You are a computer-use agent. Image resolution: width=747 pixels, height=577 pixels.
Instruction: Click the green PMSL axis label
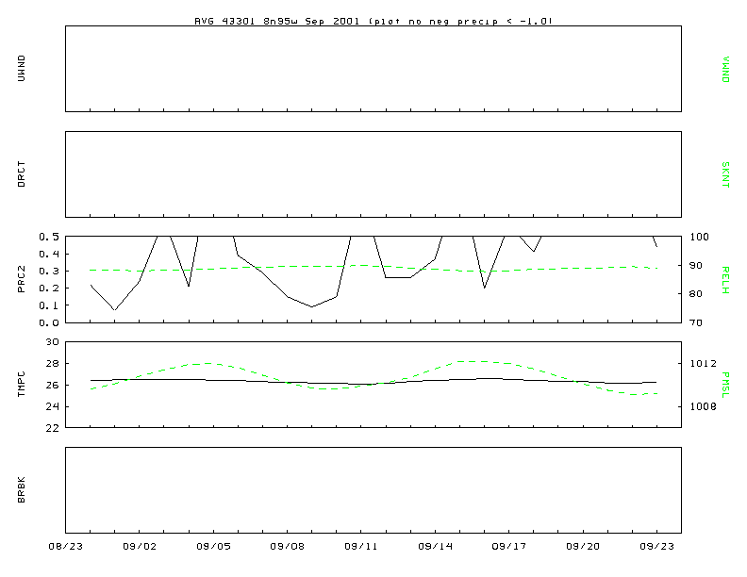(725, 386)
